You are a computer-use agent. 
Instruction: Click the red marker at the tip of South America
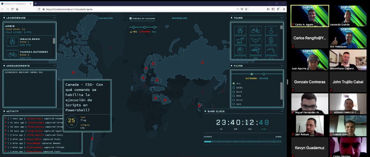tap(92, 138)
